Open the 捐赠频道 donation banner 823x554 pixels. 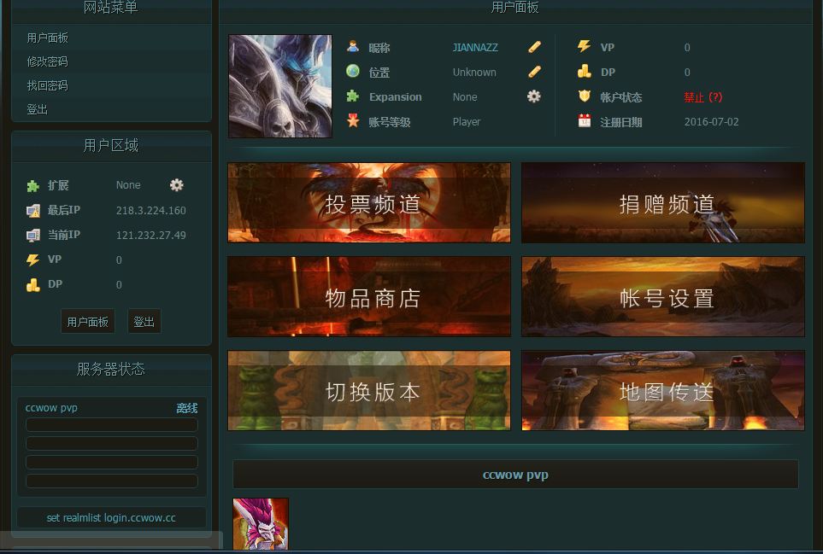click(663, 203)
